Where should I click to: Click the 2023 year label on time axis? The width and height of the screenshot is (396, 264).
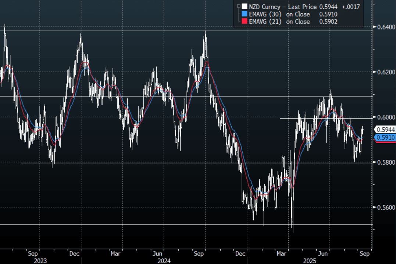pos(40,260)
